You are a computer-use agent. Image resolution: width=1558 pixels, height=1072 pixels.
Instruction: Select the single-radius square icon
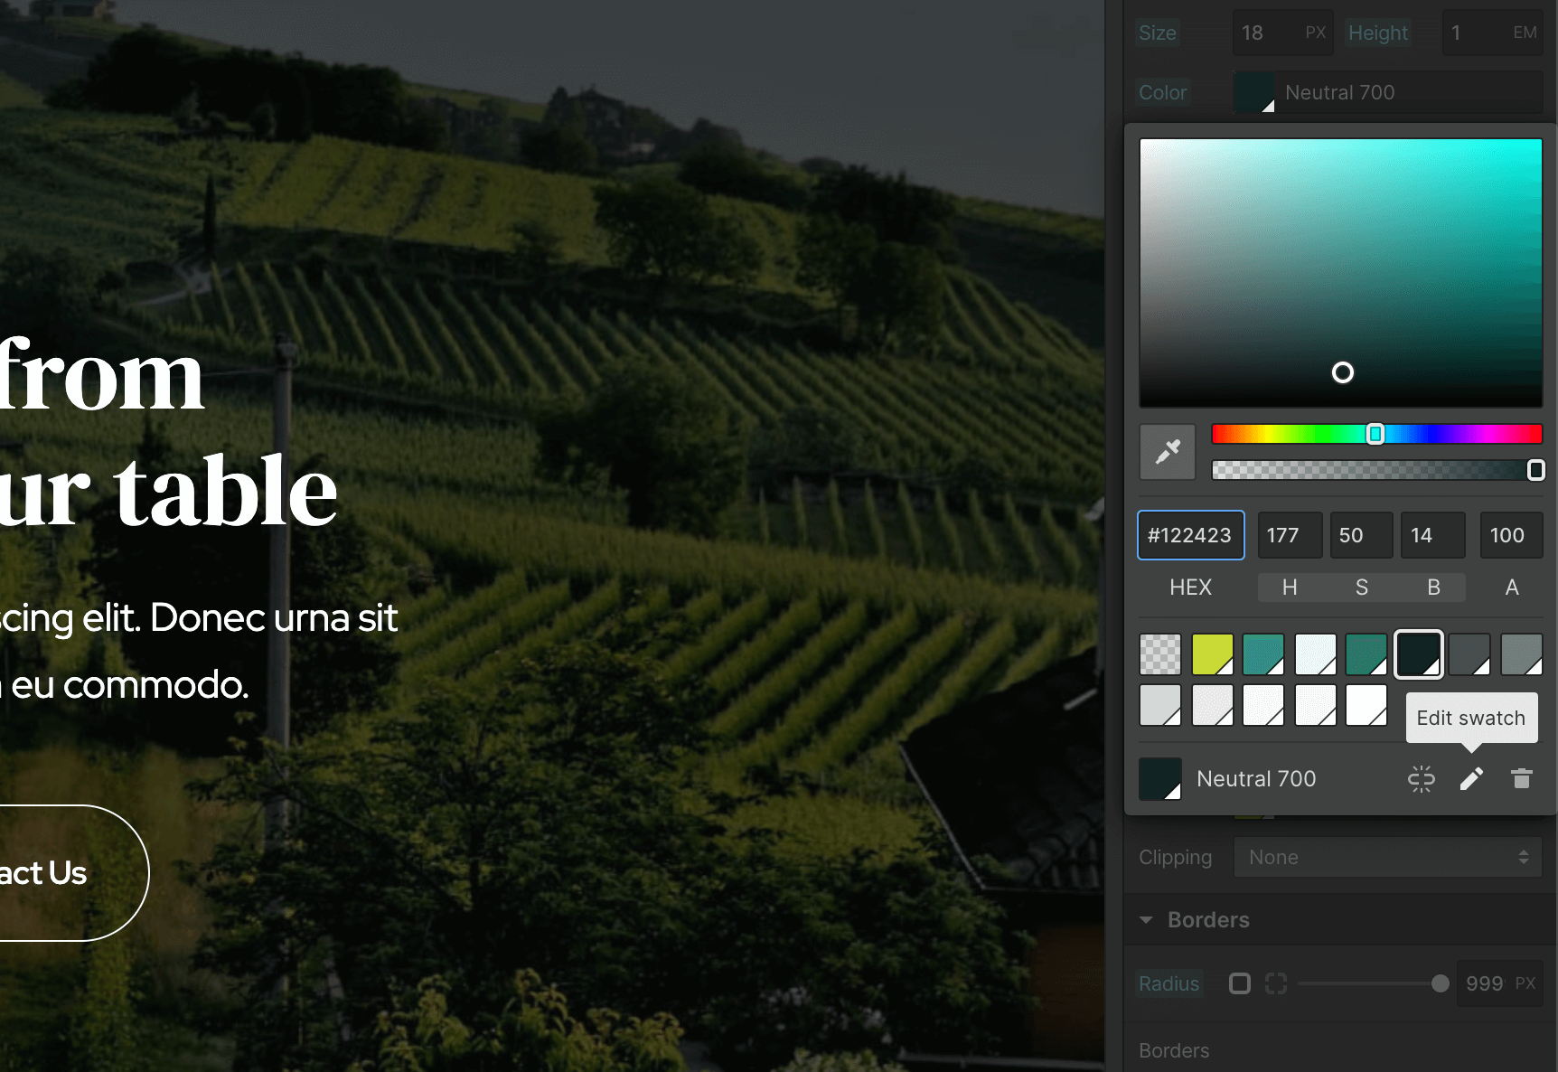(1240, 983)
